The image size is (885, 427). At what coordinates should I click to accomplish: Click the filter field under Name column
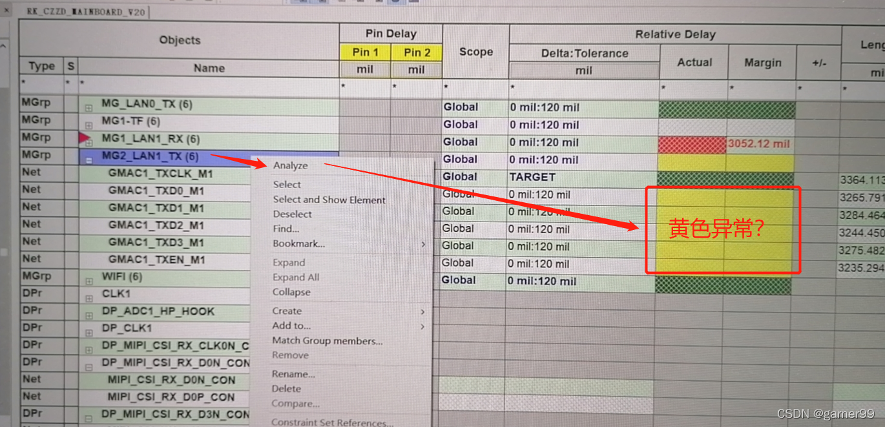[x=208, y=85]
